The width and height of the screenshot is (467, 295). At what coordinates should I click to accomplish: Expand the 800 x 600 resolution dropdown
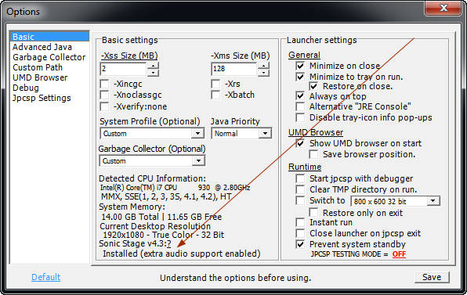395,201
